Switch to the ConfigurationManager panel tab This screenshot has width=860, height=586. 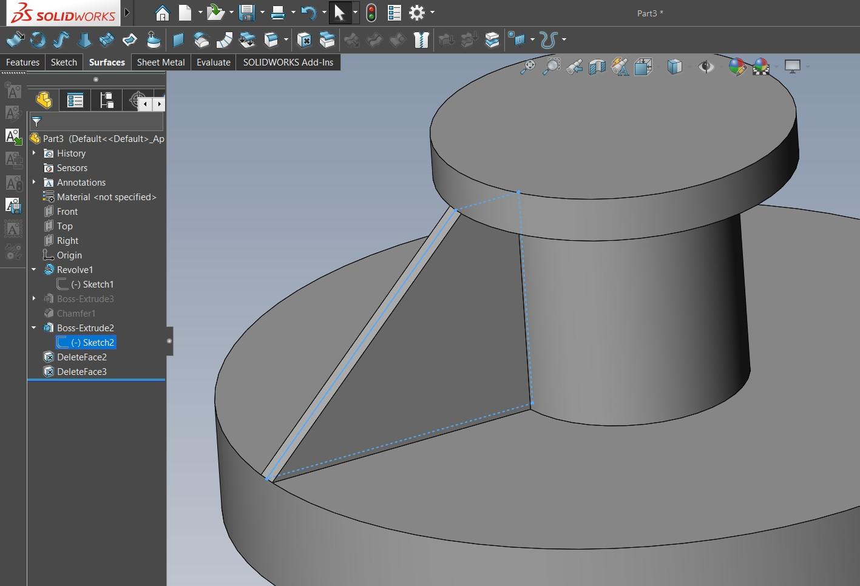click(107, 100)
